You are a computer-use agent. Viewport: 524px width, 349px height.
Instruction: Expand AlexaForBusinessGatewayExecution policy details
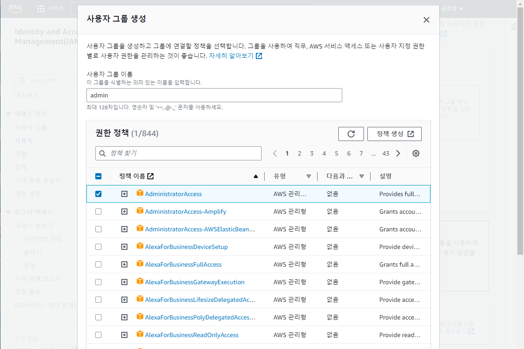pos(124,282)
